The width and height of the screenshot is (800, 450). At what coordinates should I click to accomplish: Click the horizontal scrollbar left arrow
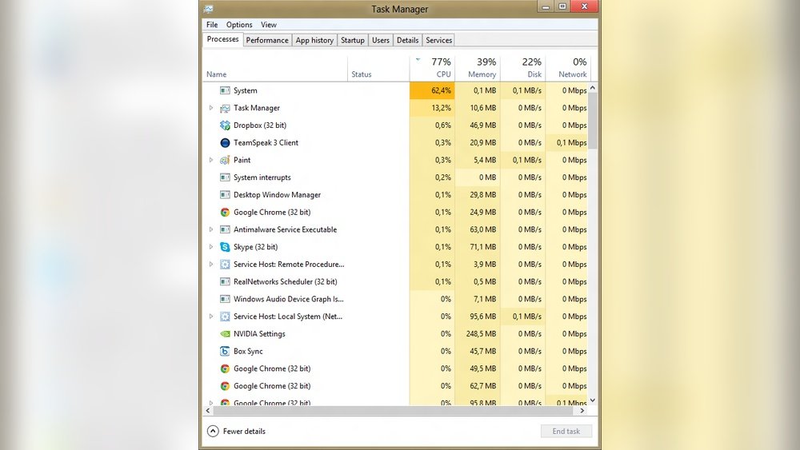(x=208, y=411)
